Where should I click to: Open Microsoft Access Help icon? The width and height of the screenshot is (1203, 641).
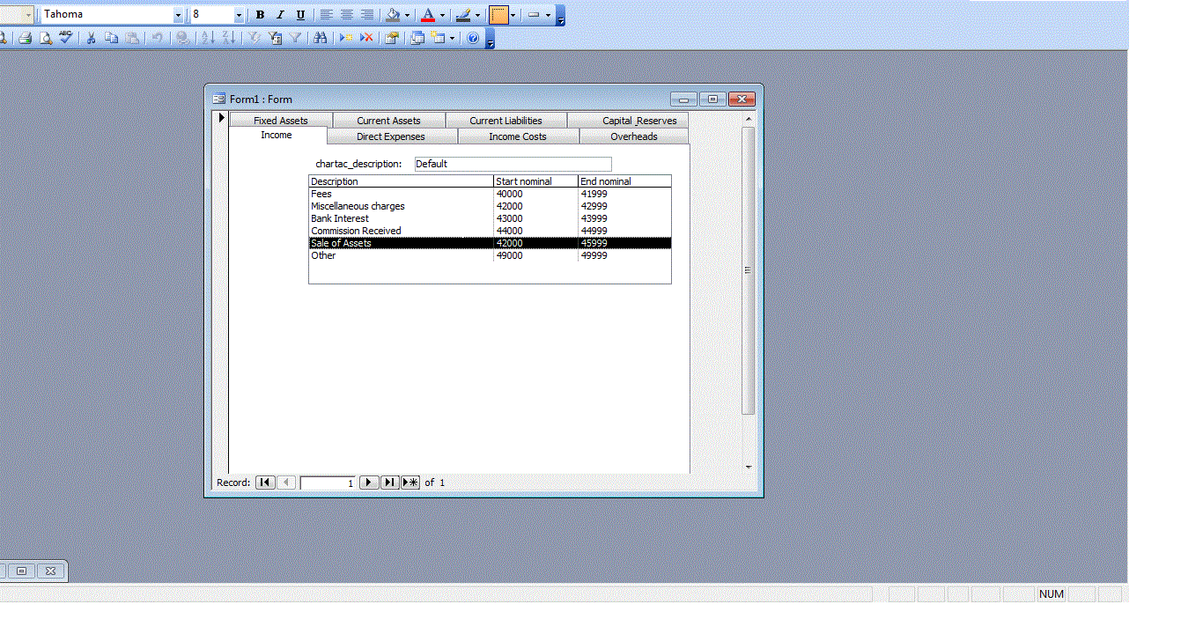tap(473, 38)
